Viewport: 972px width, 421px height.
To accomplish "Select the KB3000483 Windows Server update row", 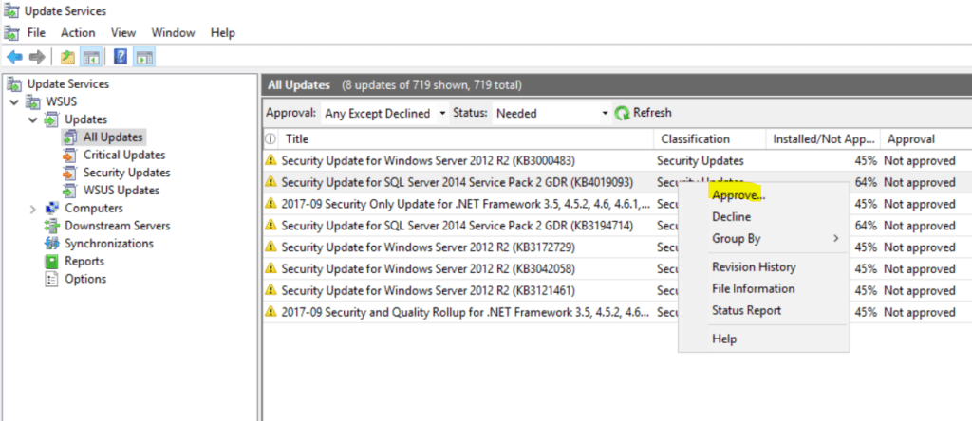I will click(x=427, y=161).
